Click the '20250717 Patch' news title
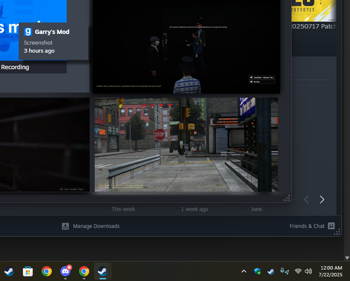This screenshot has height=281, width=350. (314, 26)
